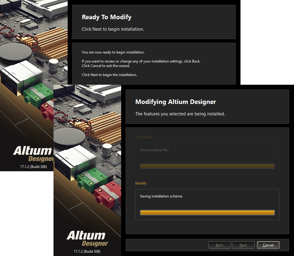The height and width of the screenshot is (256, 294).
Task: Click the dimmed Downloading files status text
Action: click(154, 150)
